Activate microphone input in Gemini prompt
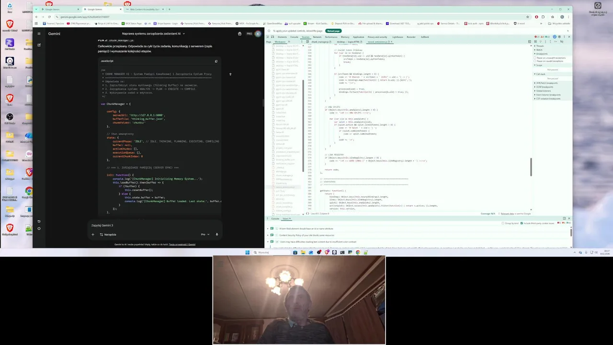Image resolution: width=613 pixels, height=345 pixels. point(216,234)
